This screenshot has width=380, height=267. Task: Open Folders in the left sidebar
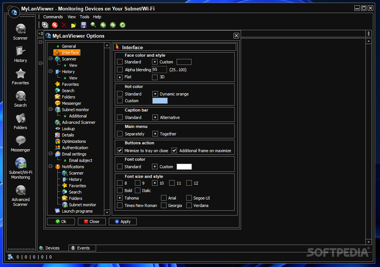[20, 121]
